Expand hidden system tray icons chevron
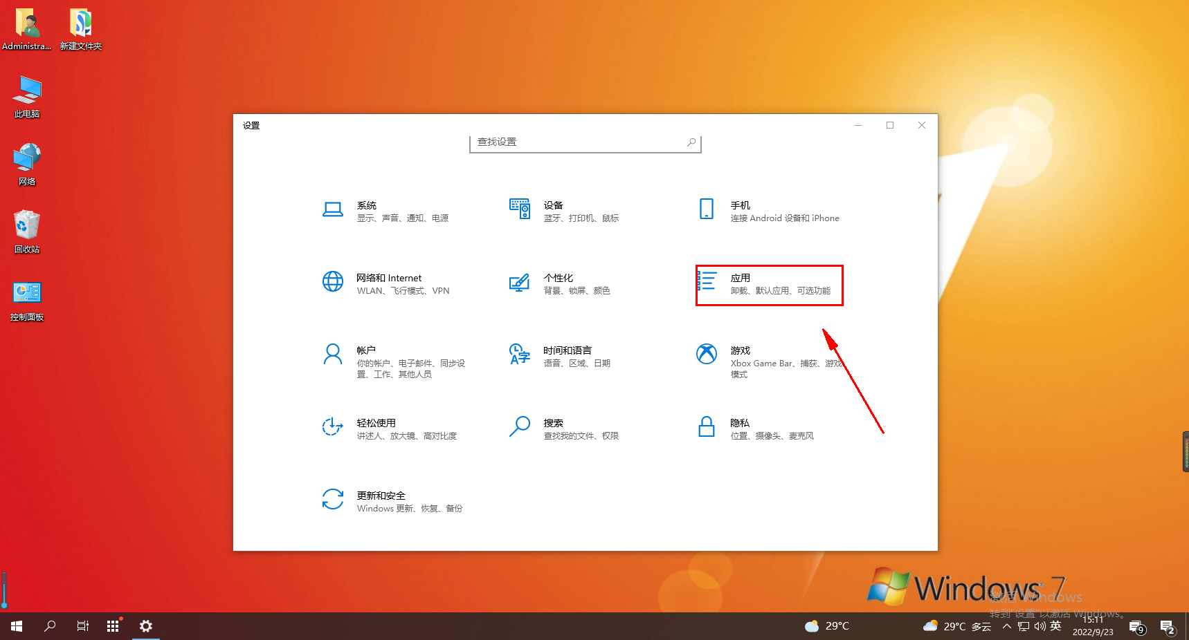The width and height of the screenshot is (1189, 640). tap(1007, 626)
